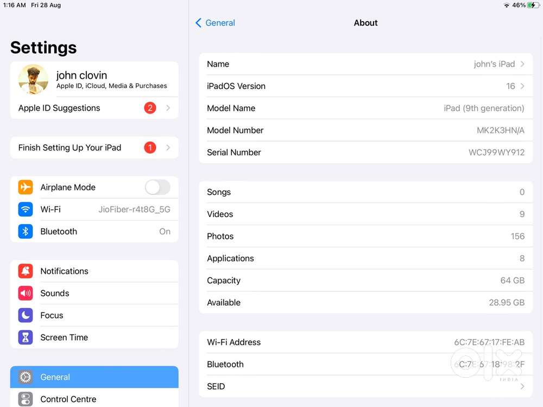Viewport: 543px width, 407px height.
Task: Go back to General
Action: 216,23
